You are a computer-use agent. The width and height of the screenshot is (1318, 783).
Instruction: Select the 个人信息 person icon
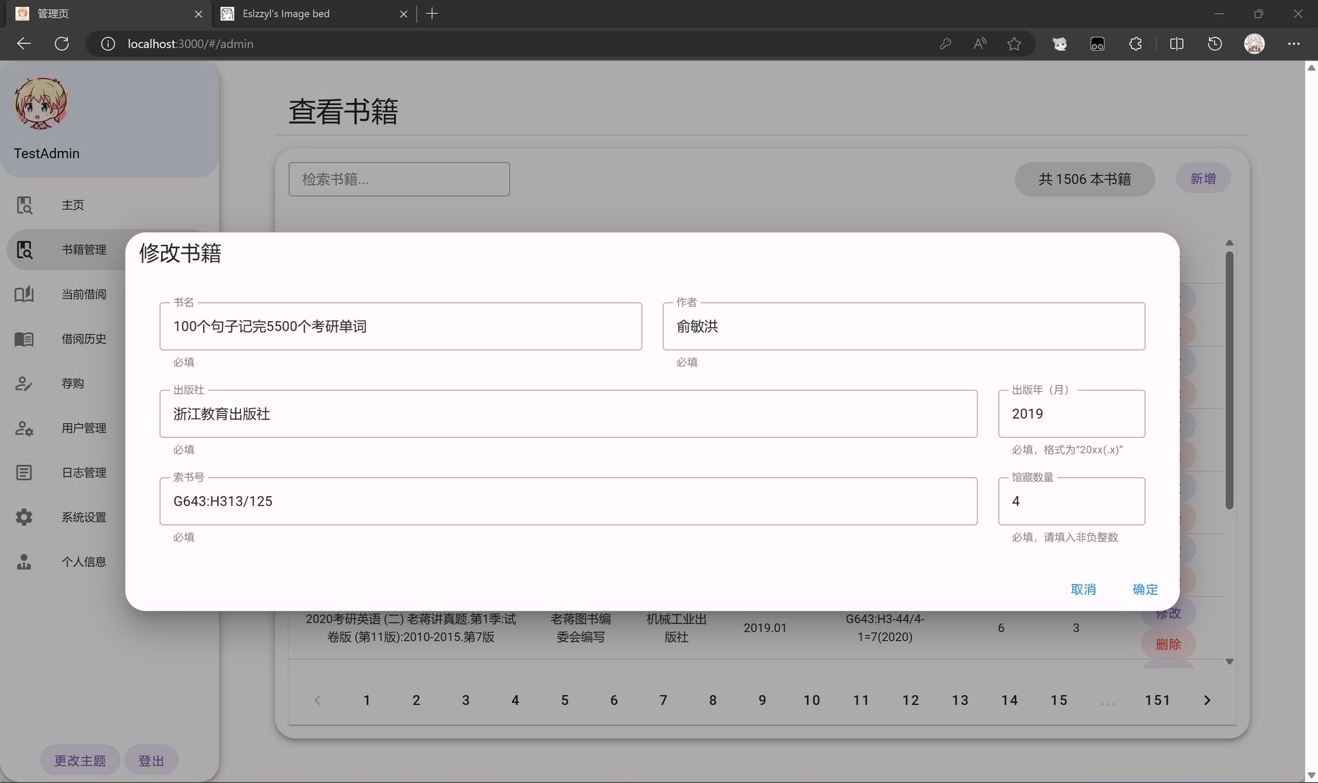point(24,561)
